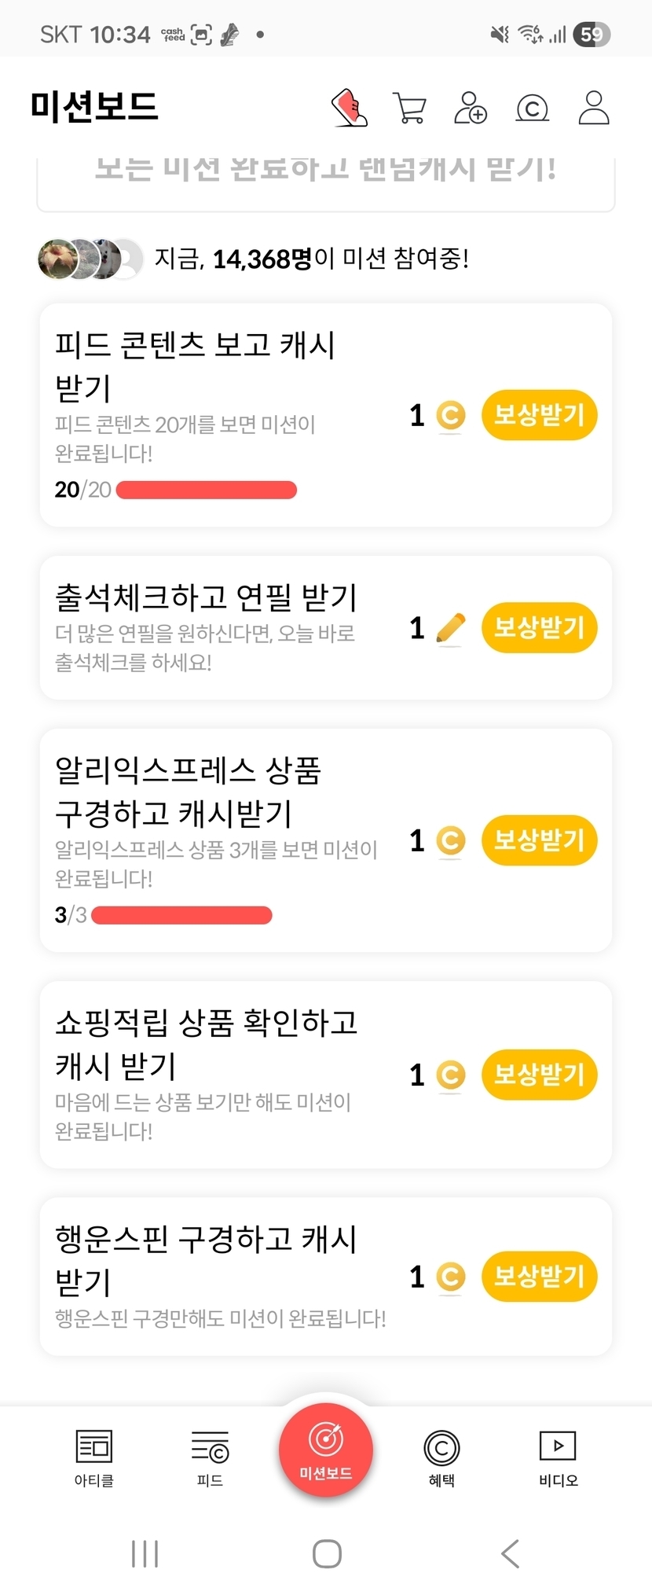Open the 비디오 tab
This screenshot has width=652, height=1595.
click(558, 1457)
